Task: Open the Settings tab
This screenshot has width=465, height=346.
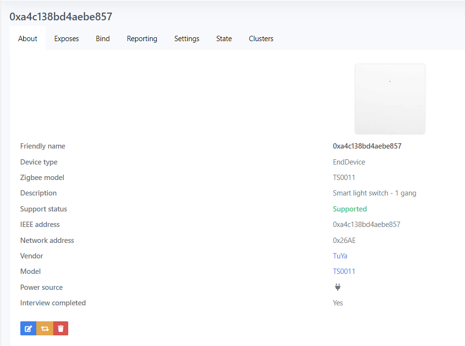Action: click(x=187, y=39)
